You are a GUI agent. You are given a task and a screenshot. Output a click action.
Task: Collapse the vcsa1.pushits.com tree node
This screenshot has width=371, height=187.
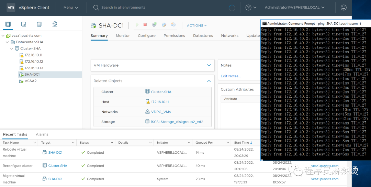3,36
